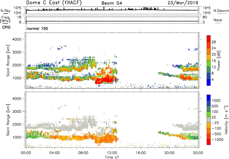Click the 'Beam 04' label

click(x=112, y=3)
